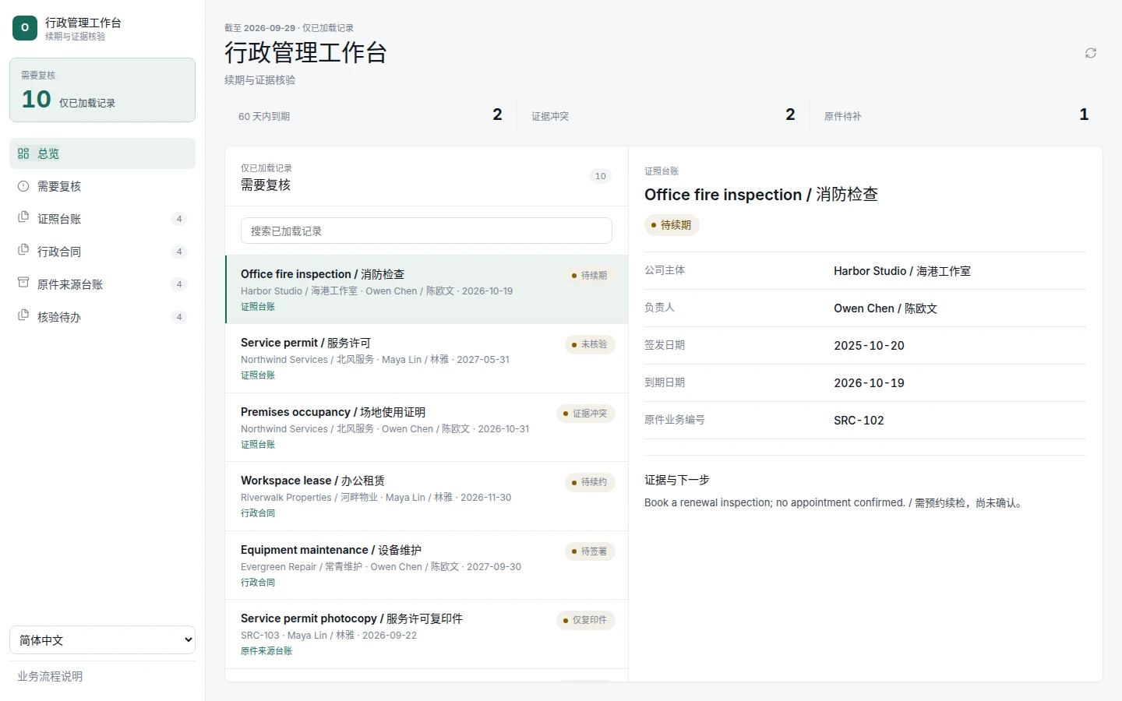This screenshot has height=701, width=1122.
Task: Open the 总览 navigation item
Action: pos(102,153)
